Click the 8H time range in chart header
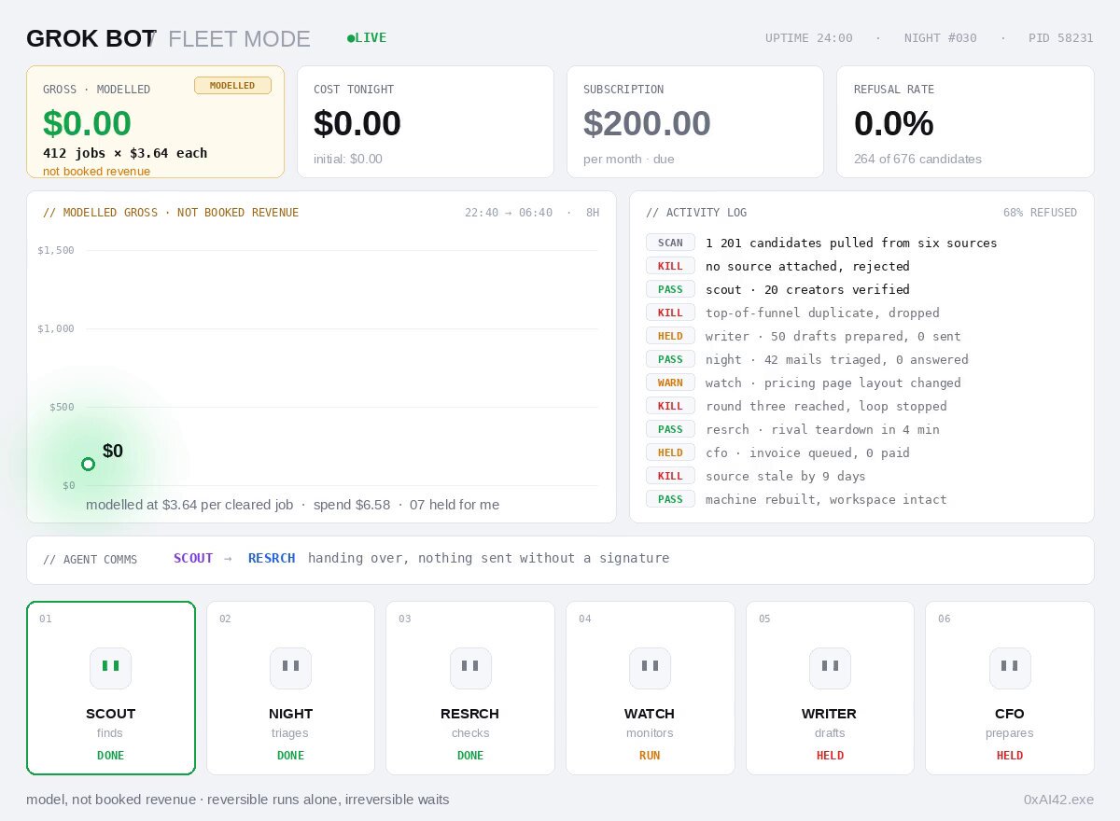Screen dimensions: 1120x821 point(593,213)
